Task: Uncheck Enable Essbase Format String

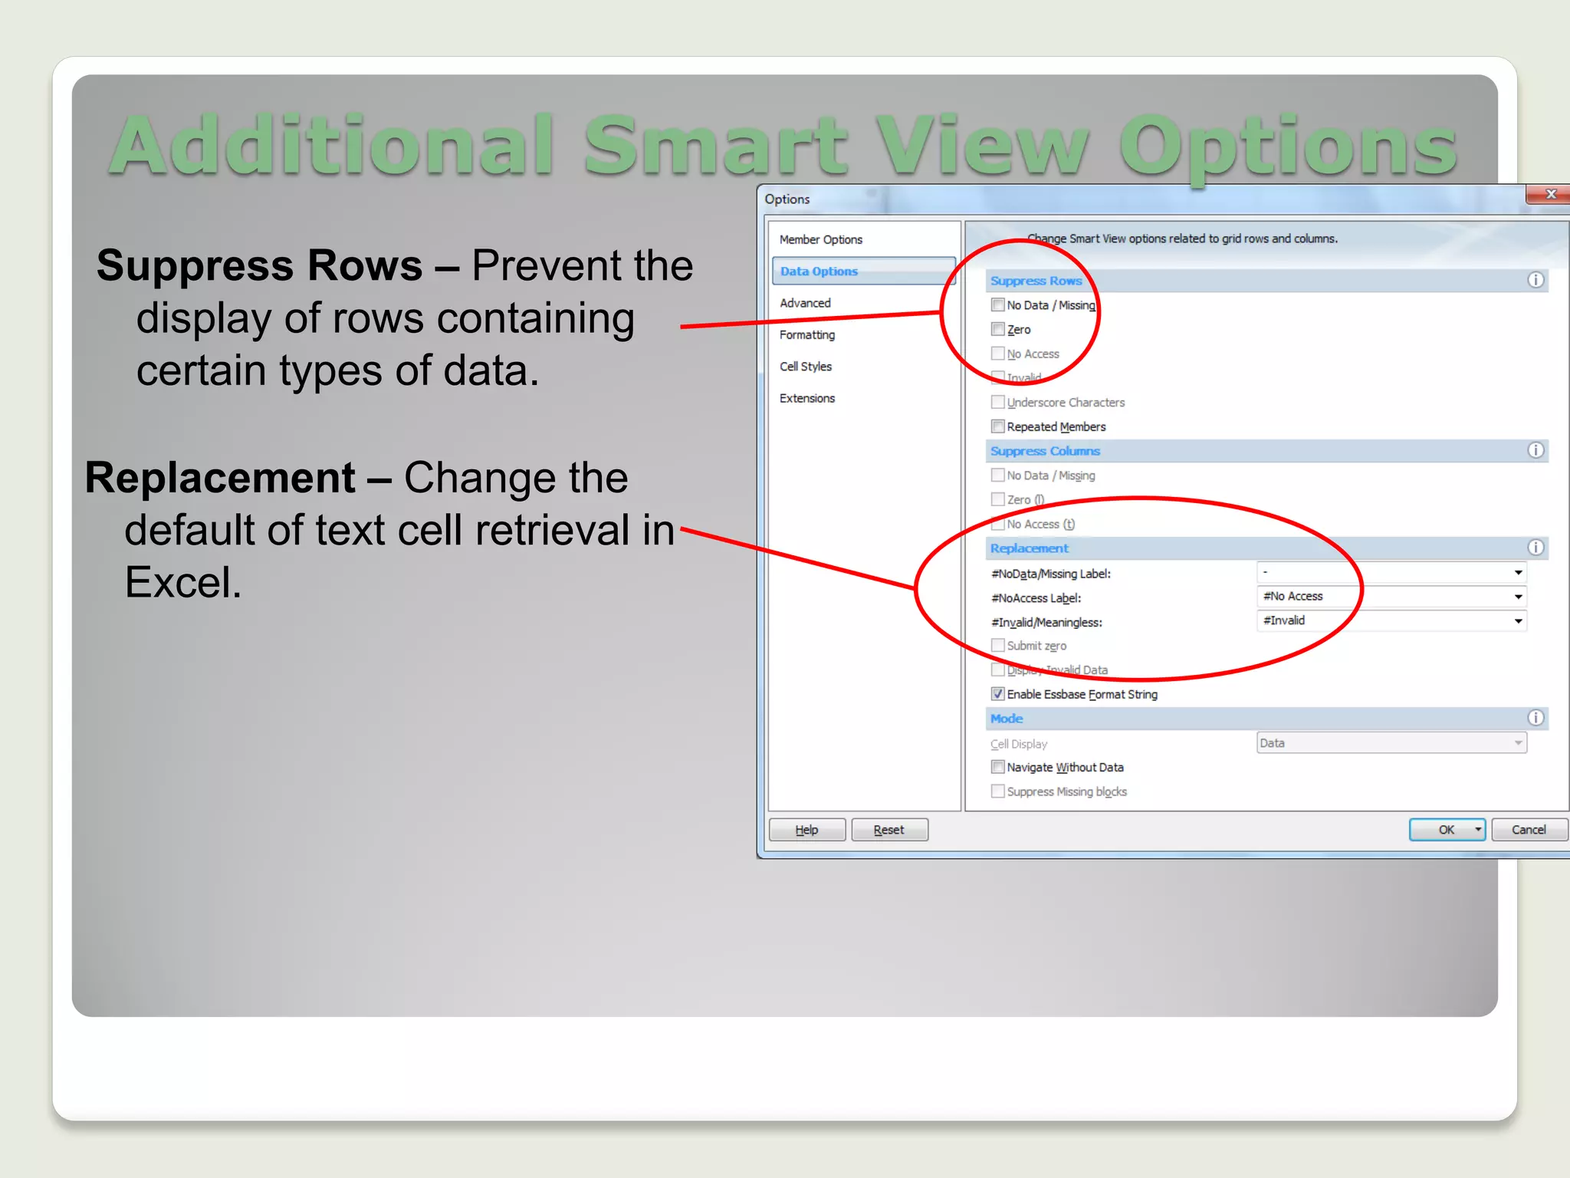Action: [x=997, y=694]
